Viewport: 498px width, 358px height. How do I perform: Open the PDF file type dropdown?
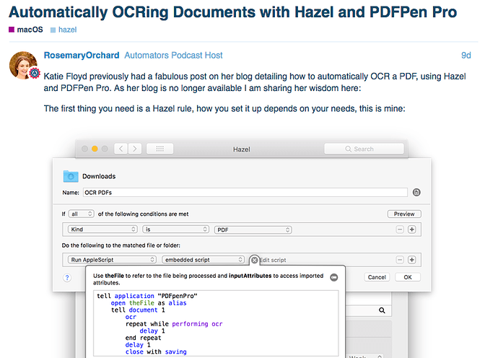(253, 230)
